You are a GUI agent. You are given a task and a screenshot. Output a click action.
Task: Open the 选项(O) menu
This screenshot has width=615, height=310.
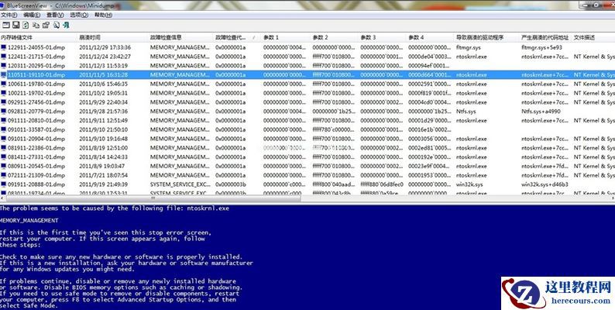tap(79, 15)
